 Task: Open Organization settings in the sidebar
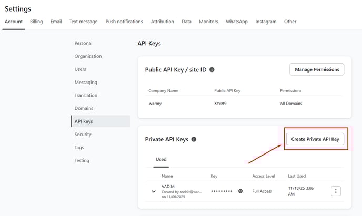[x=88, y=56]
